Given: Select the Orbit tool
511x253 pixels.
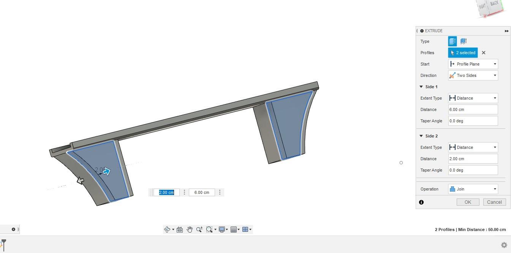Looking at the screenshot, I should [x=168, y=229].
